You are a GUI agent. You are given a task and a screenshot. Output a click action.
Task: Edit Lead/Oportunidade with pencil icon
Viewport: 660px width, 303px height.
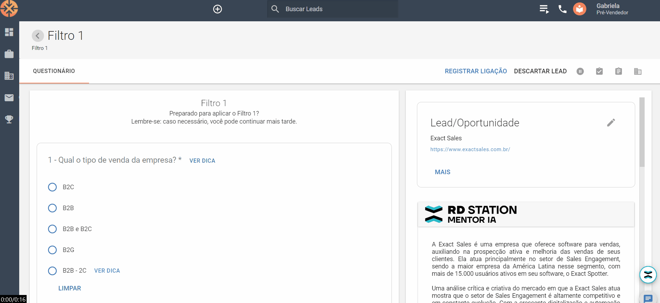(x=611, y=123)
